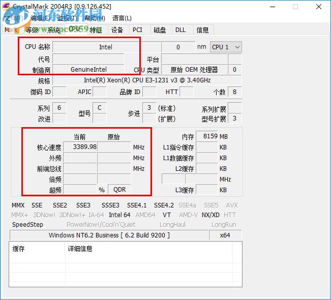Screen dimensions: 331x300
Task: Click the CPU 类型 field 原始 OEM 处理器
Action: 194,70
